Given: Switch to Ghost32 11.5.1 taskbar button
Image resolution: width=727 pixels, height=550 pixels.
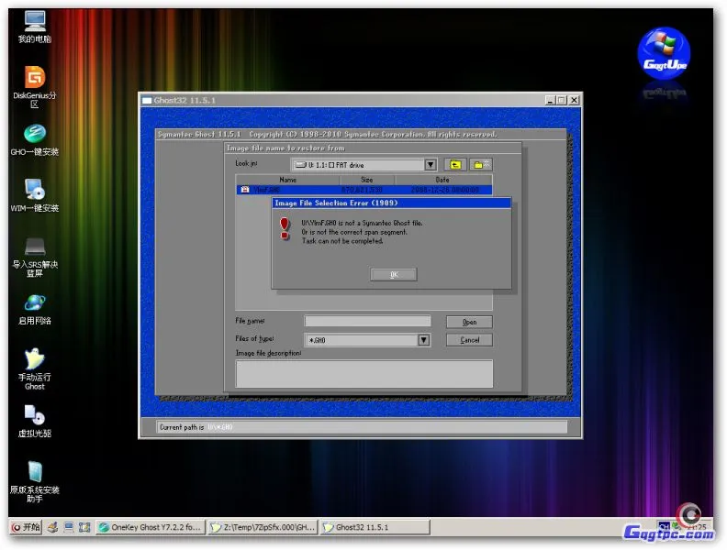Looking at the screenshot, I should [375, 527].
